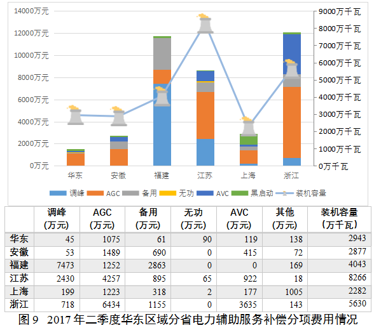Image resolution: width=374 pixels, height=328 pixels.
Task: Click the light blue 调峰 segment of 福建 bar
Action: tap(162, 124)
